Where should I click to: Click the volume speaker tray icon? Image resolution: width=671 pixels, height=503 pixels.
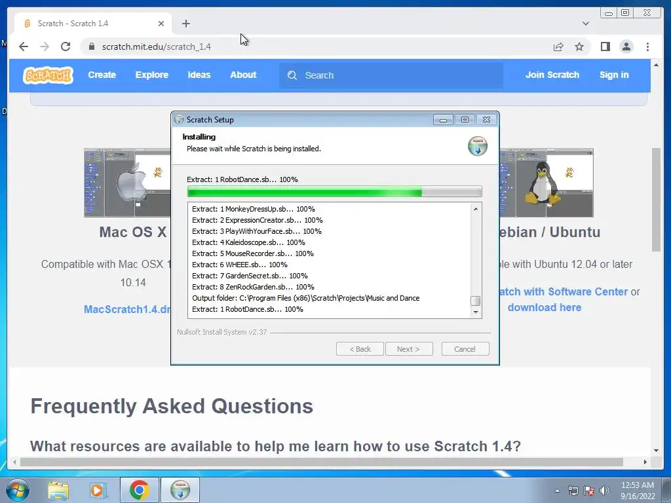[605, 491]
